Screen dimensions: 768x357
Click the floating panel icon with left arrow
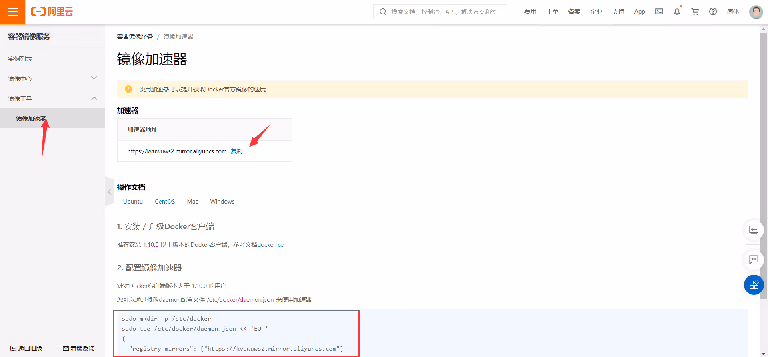click(754, 230)
